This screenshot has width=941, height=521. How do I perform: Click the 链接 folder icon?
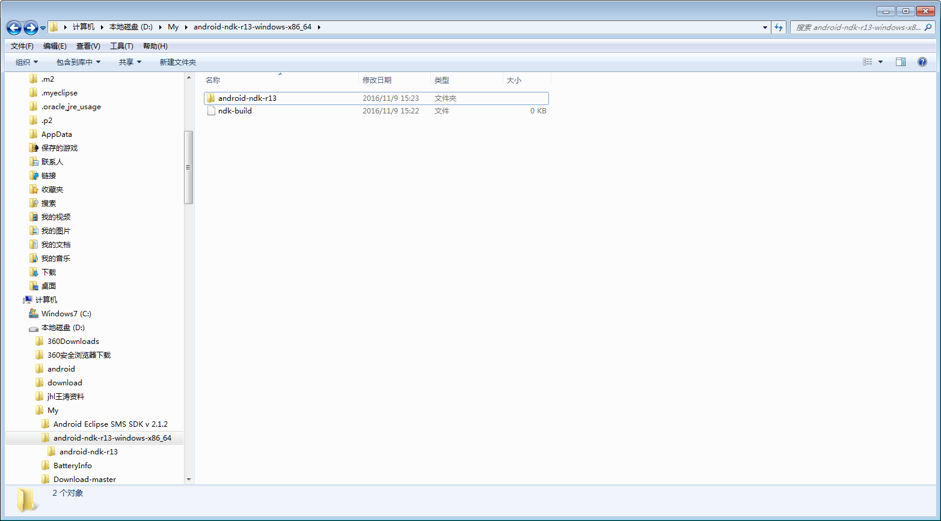(x=34, y=175)
